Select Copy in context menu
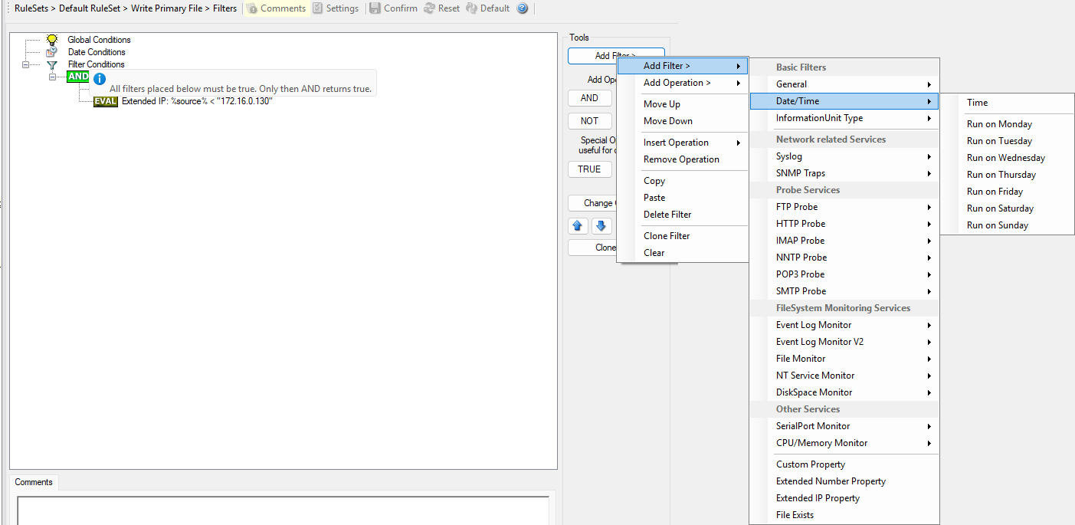The width and height of the screenshot is (1075, 525). pos(683,181)
